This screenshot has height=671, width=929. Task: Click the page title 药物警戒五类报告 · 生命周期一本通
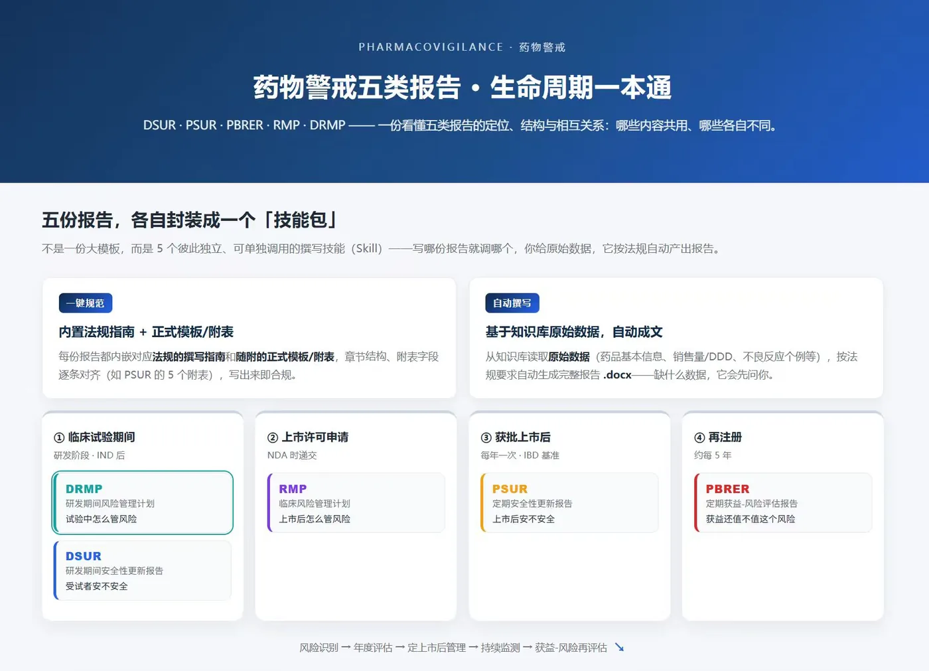(x=463, y=88)
